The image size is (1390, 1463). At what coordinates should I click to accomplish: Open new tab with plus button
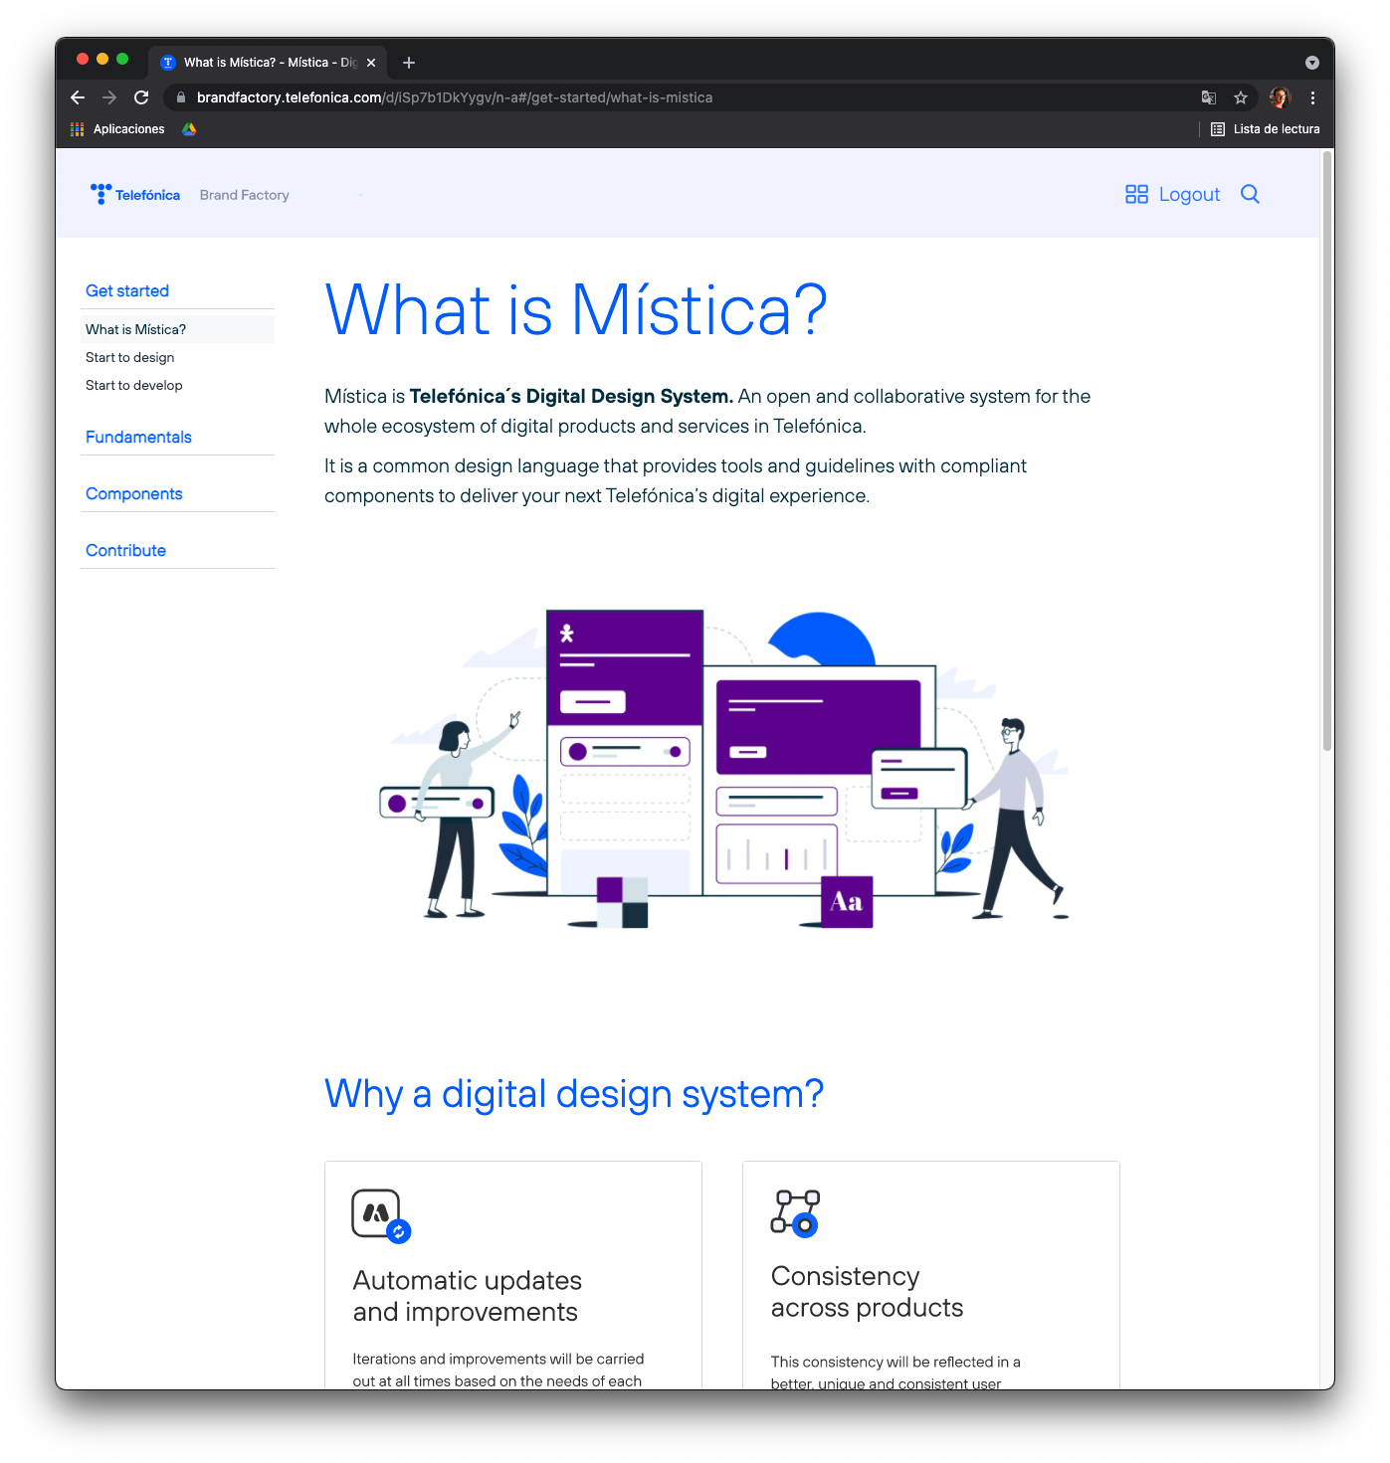point(409,63)
